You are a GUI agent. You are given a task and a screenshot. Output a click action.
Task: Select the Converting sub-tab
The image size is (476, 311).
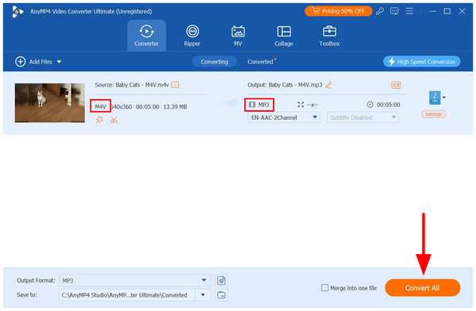pyautogui.click(x=214, y=62)
